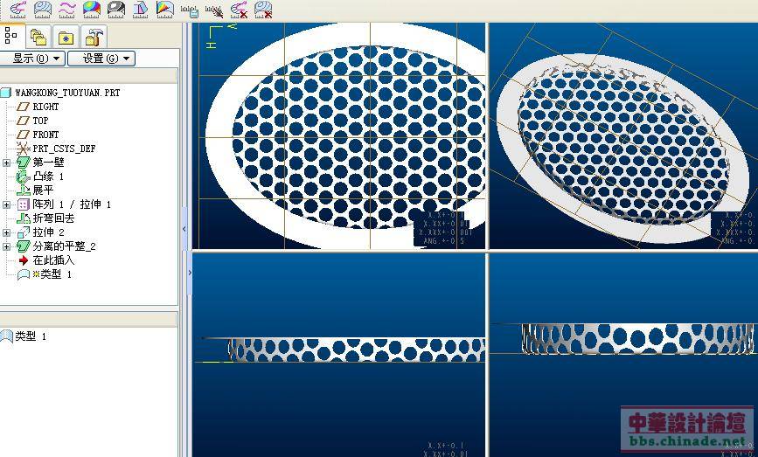Image resolution: width=758 pixels, height=457 pixels.
Task: Click the 折弯回去 bend back icon
Action: coord(24,218)
